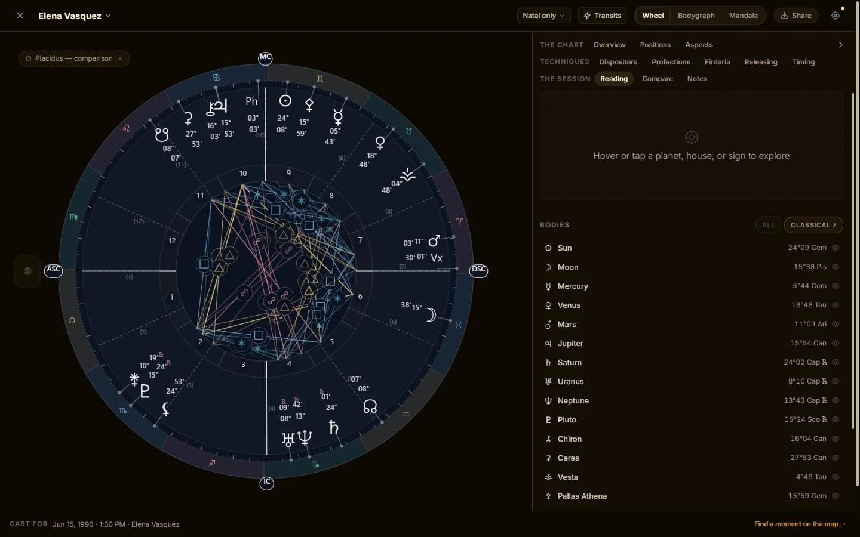Select the Sun glyph in the wheel
The width and height of the screenshot is (860, 537).
[x=285, y=101]
